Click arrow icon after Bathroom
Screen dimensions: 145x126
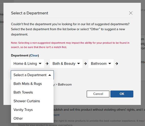117,64
